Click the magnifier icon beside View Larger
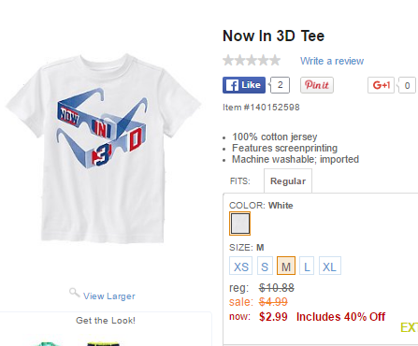 74,293
